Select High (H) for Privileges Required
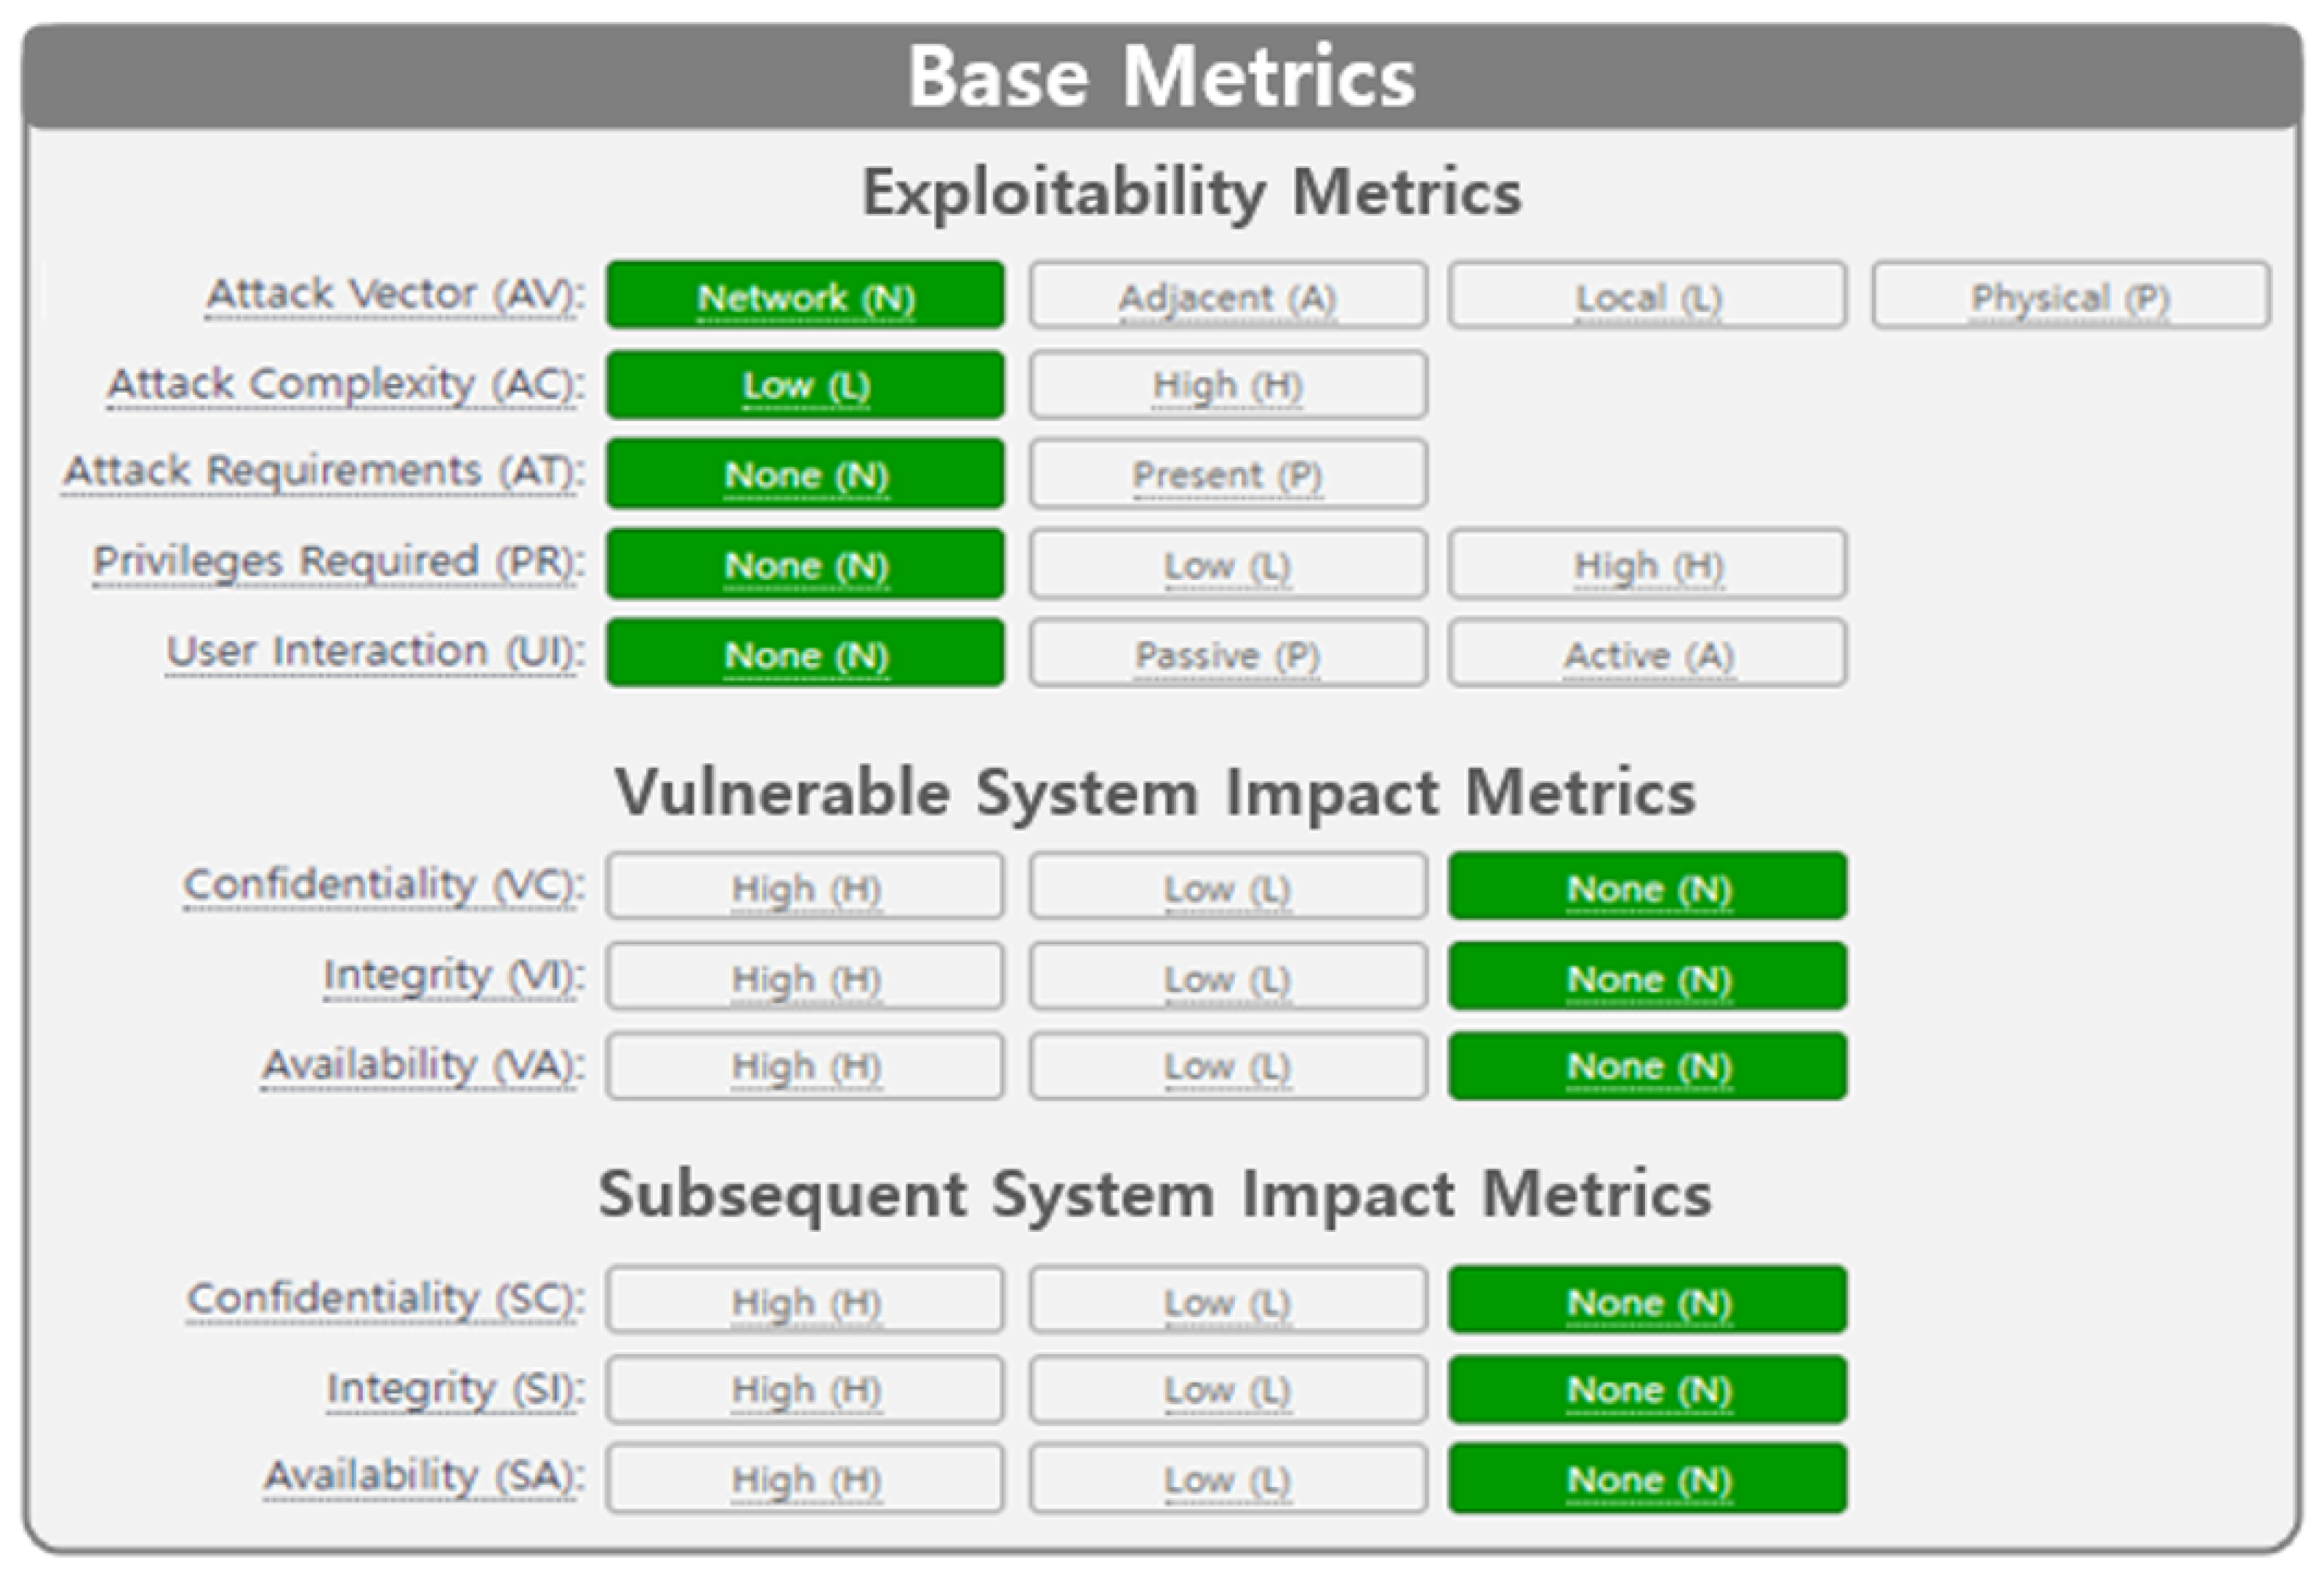The image size is (2324, 1572). click(1647, 565)
